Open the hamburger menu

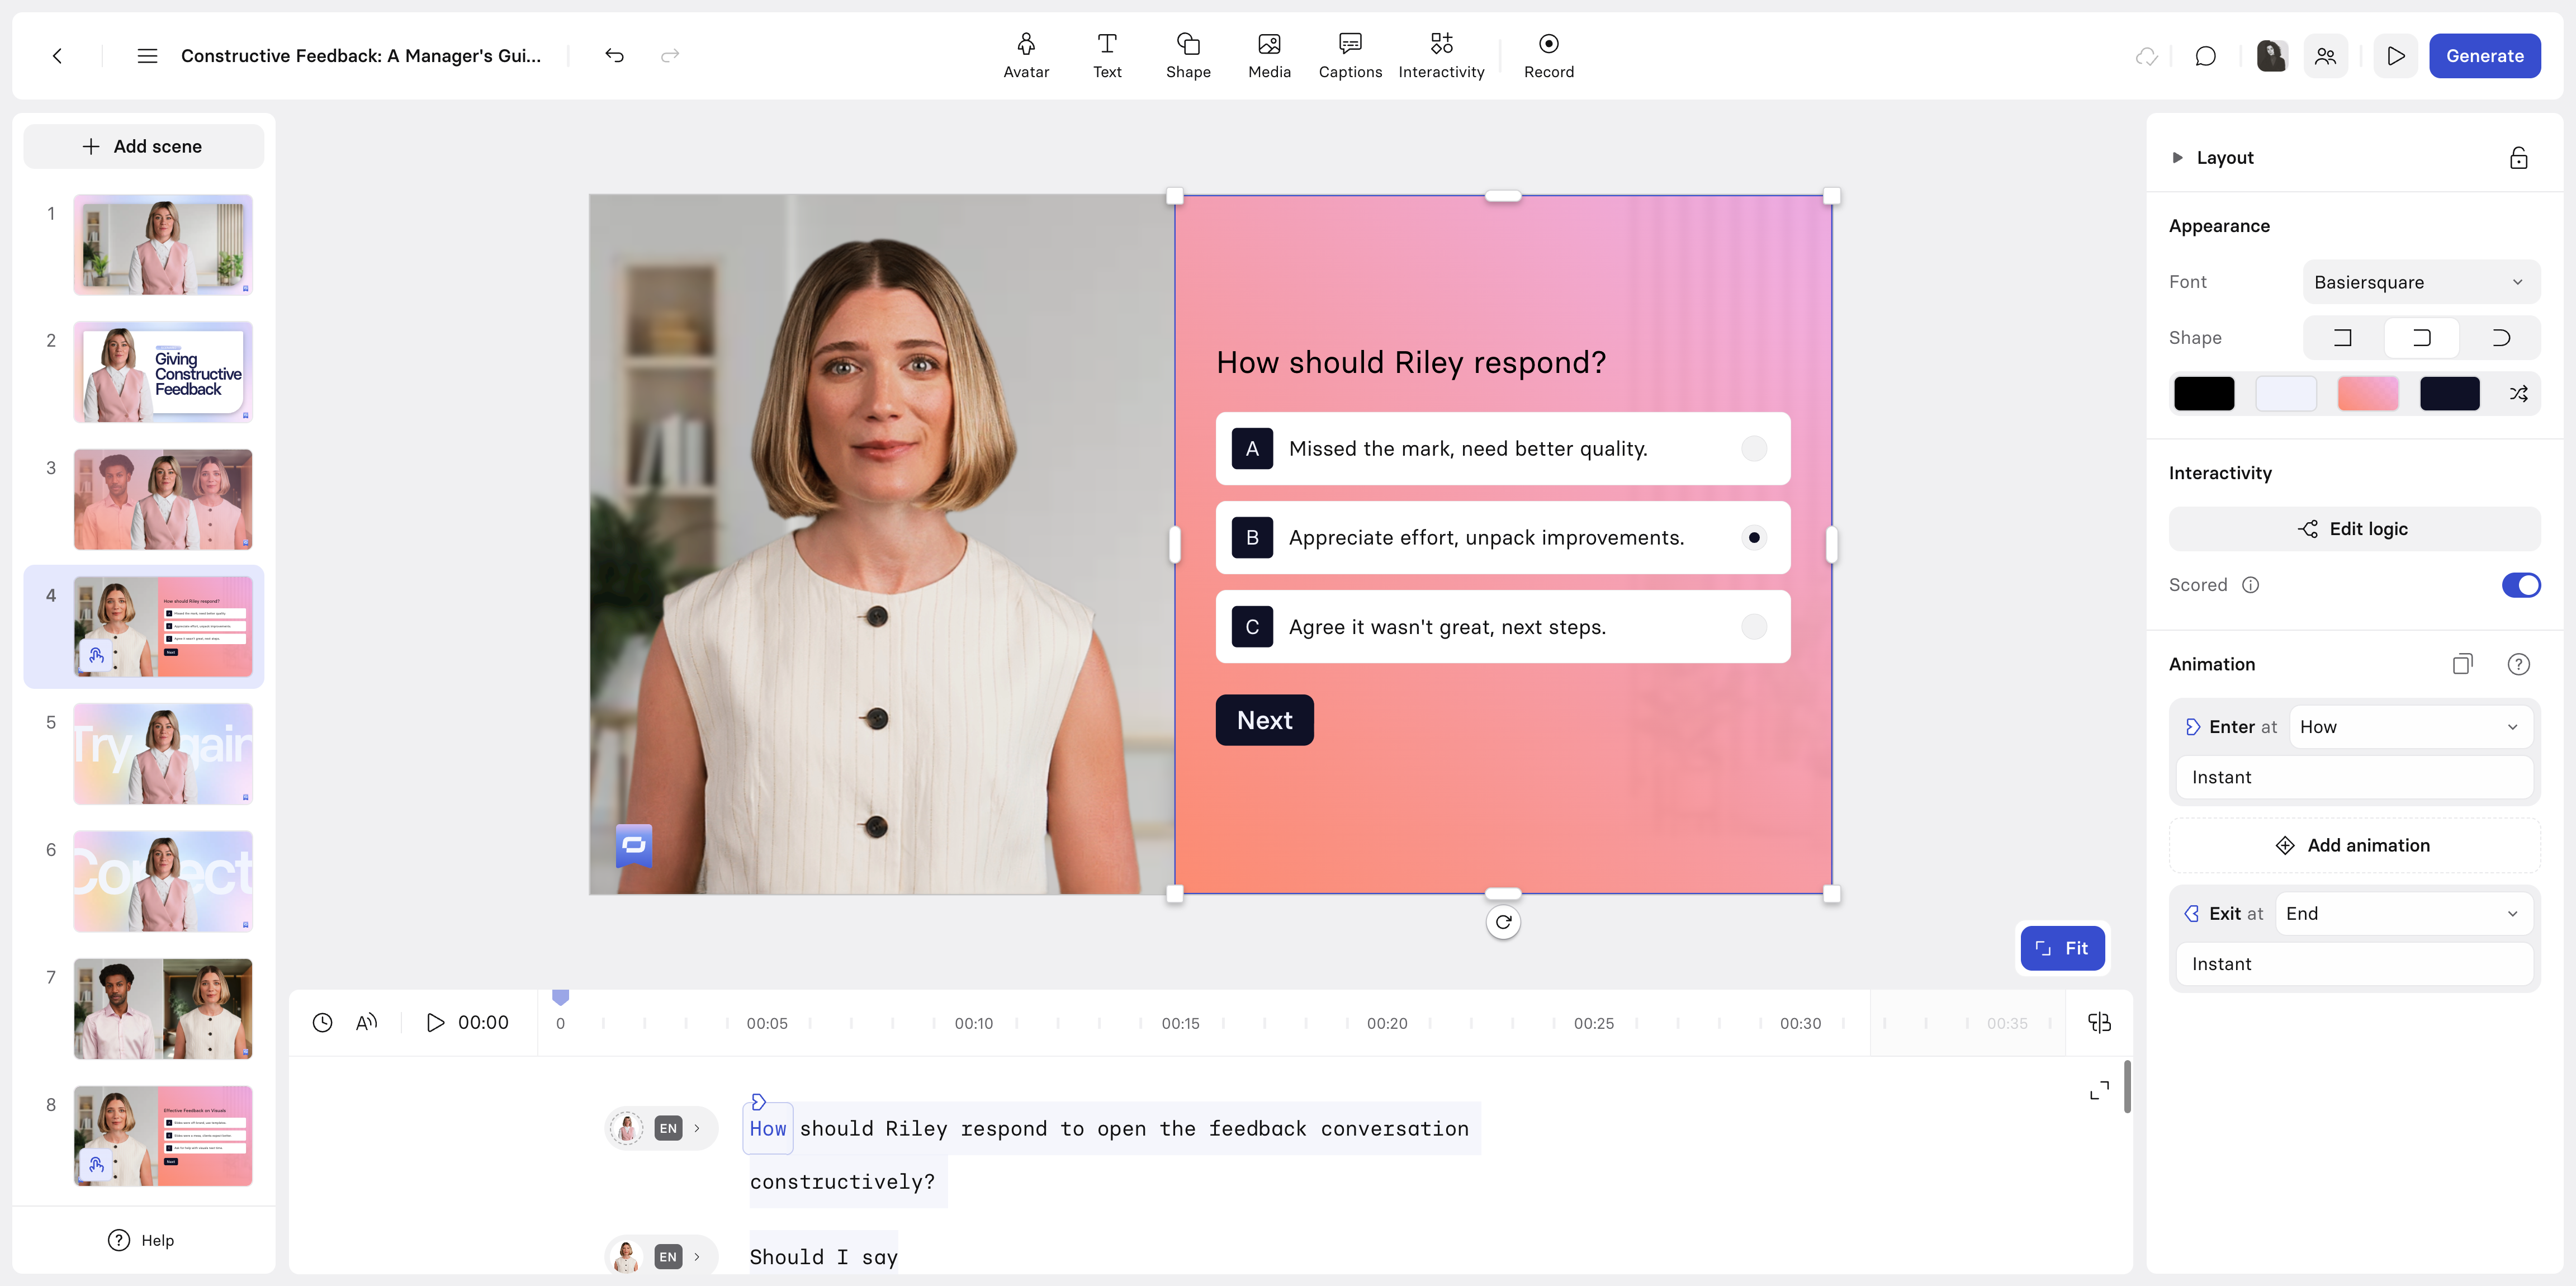pyautogui.click(x=147, y=56)
